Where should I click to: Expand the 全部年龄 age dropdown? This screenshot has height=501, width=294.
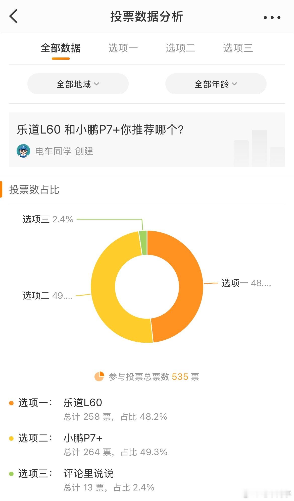tap(216, 84)
